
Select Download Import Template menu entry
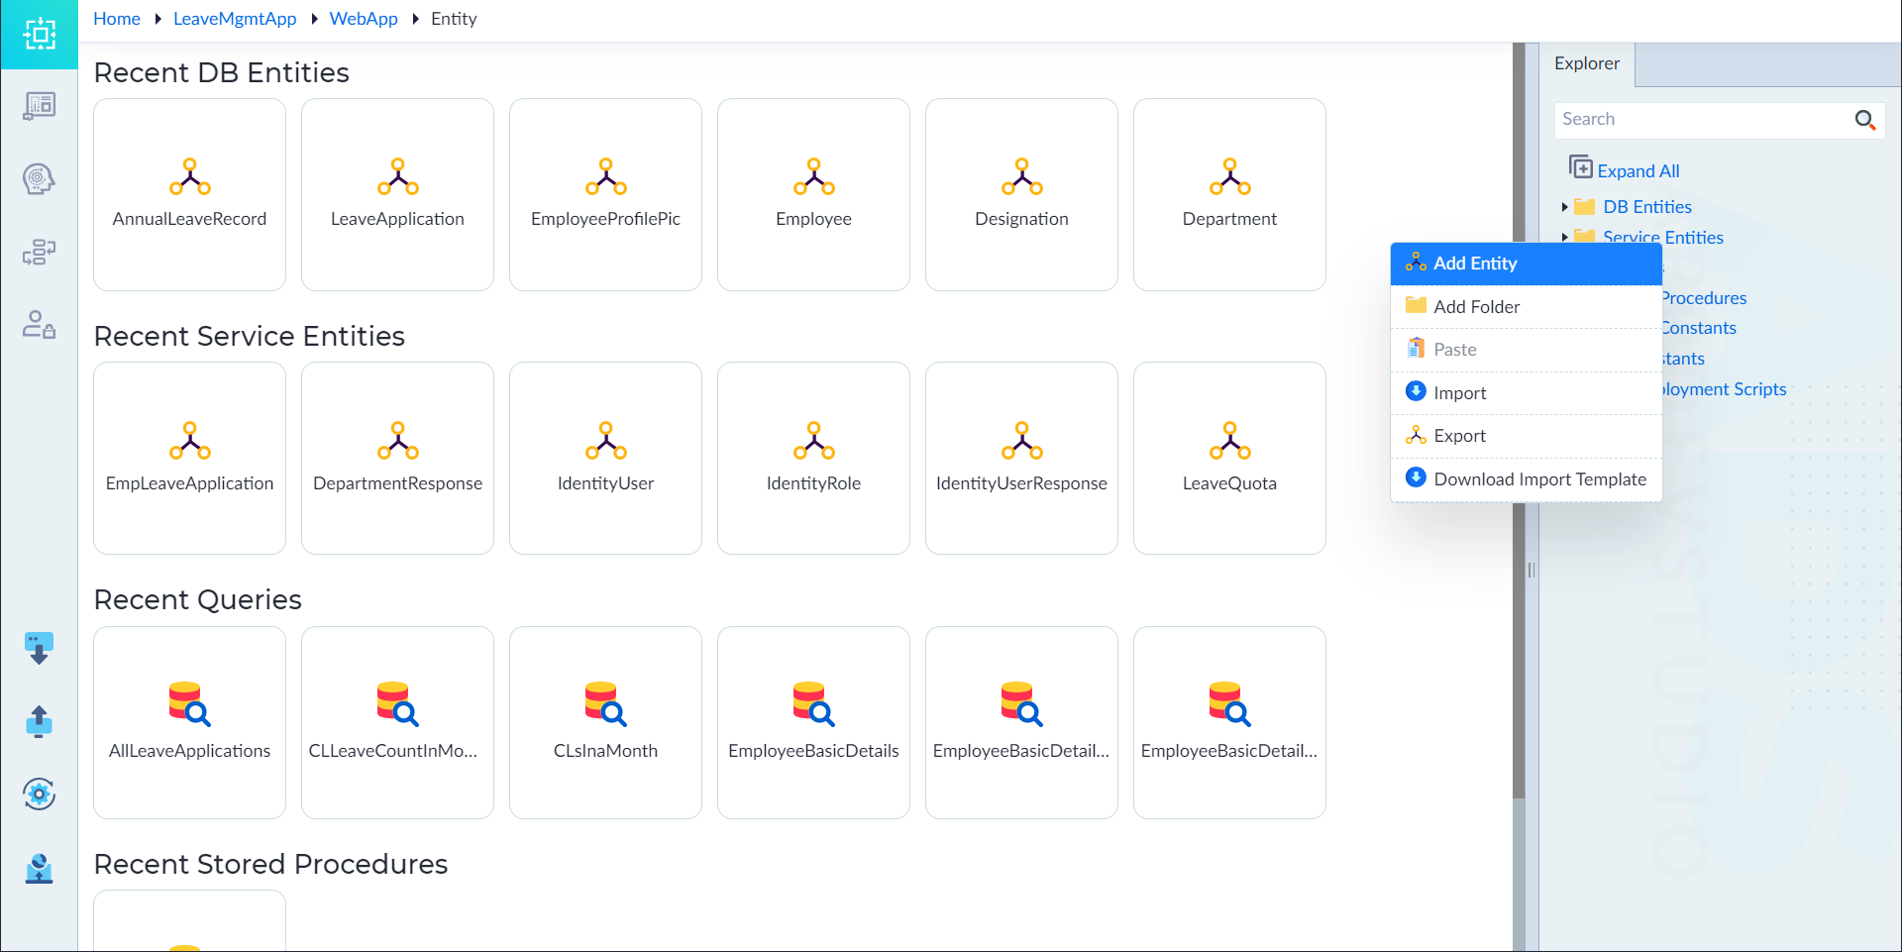(x=1526, y=479)
